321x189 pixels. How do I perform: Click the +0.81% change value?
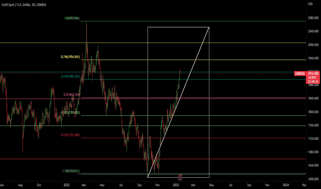point(312,77)
